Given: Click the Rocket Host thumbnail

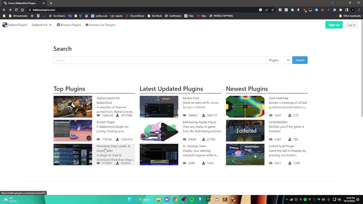Looking at the screenshot, I should click(159, 107).
